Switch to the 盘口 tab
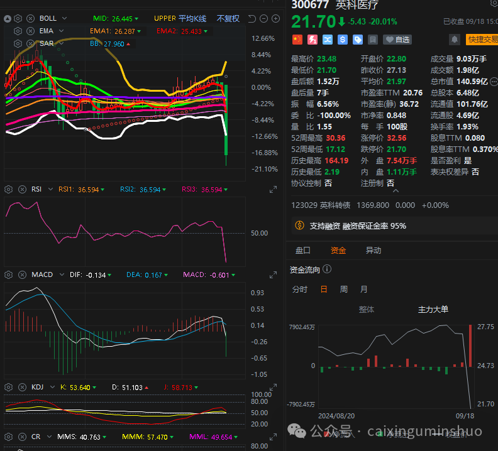 tap(303, 251)
